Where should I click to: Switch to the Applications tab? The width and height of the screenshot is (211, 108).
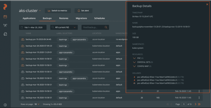coord(29,18)
